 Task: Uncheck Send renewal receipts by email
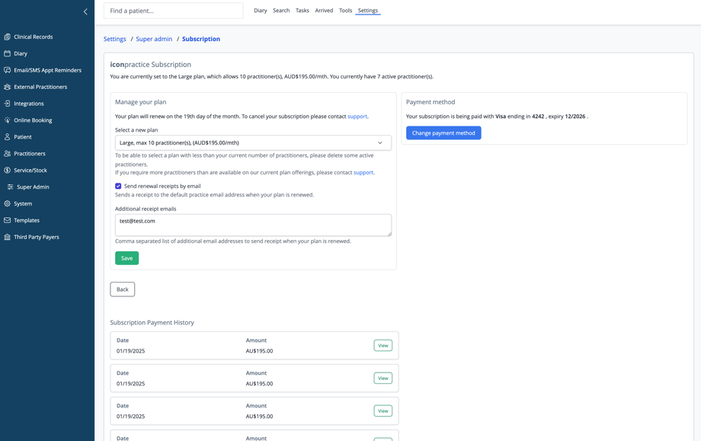coord(118,186)
